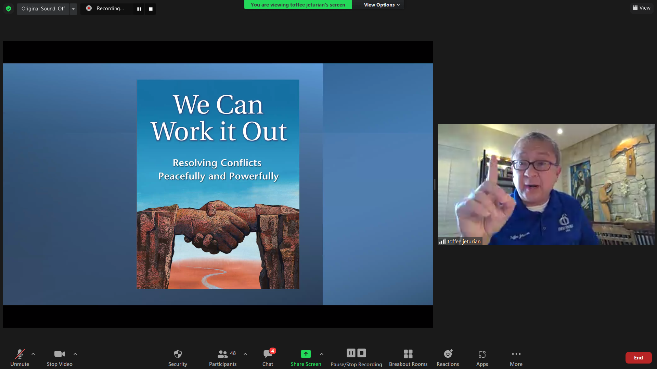Open the More options menu
The width and height of the screenshot is (657, 369).
(516, 358)
